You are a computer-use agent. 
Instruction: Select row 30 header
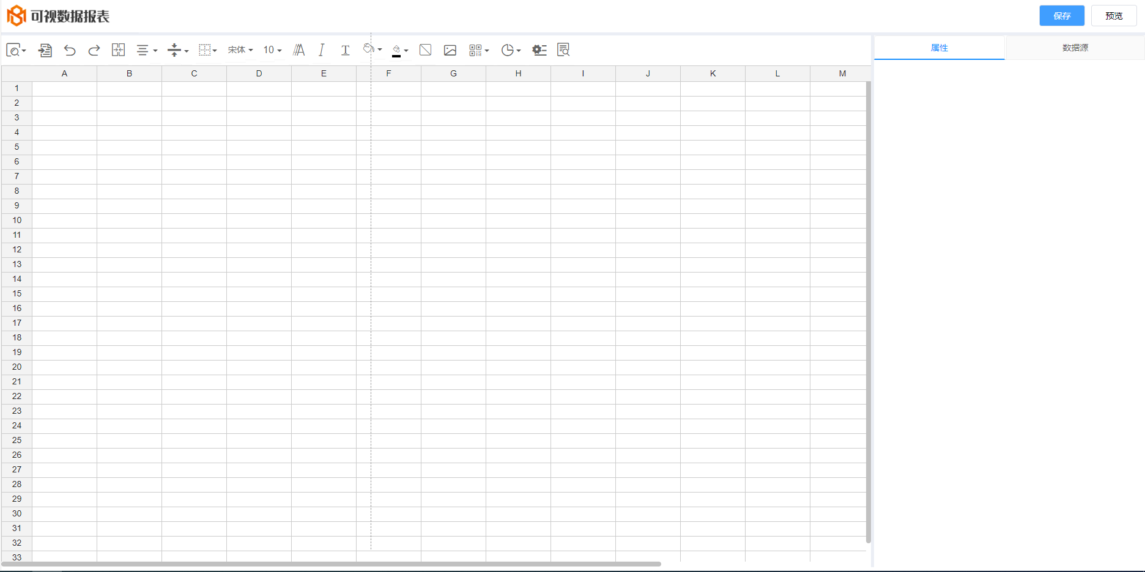[17, 514]
